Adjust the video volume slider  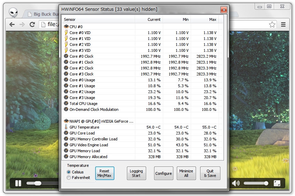pyautogui.click(x=256, y=183)
